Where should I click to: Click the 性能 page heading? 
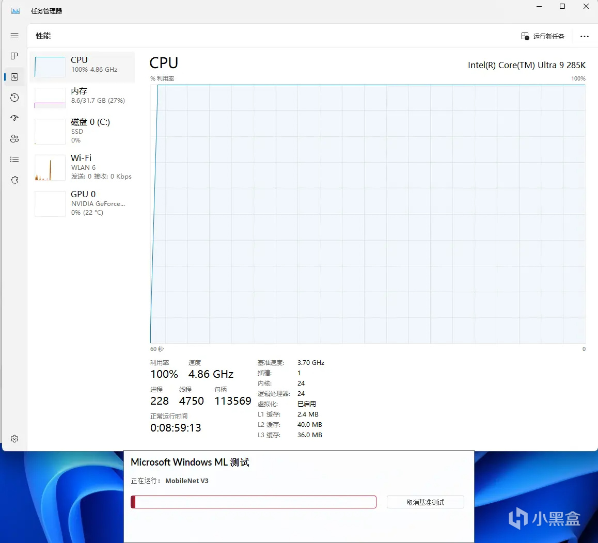(43, 36)
